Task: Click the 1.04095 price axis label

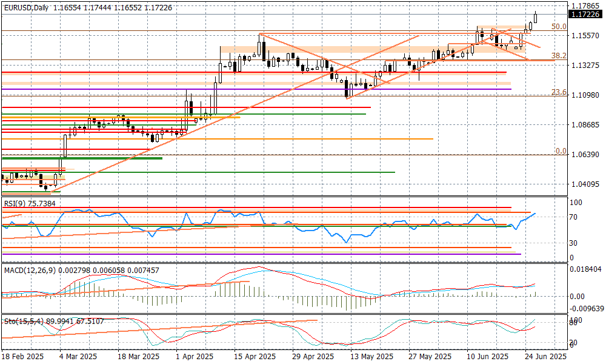Action: (x=584, y=184)
